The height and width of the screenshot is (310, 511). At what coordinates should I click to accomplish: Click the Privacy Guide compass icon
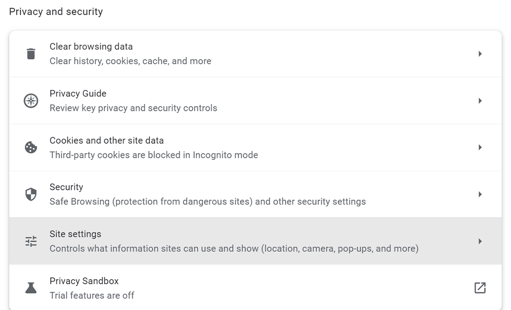coord(31,101)
